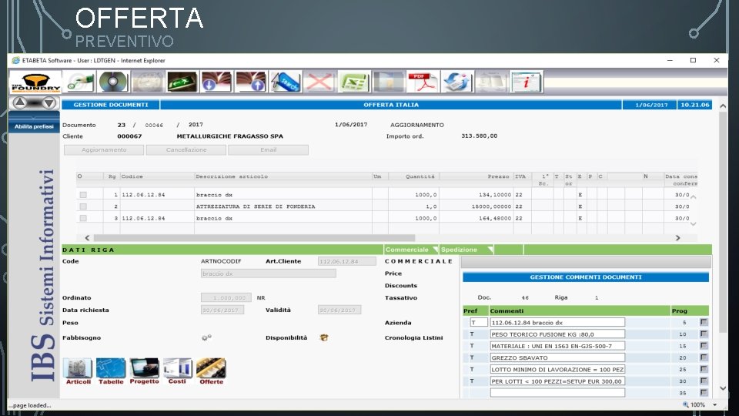Click the greyed folder document icon
The height and width of the screenshot is (416, 739).
point(388,82)
